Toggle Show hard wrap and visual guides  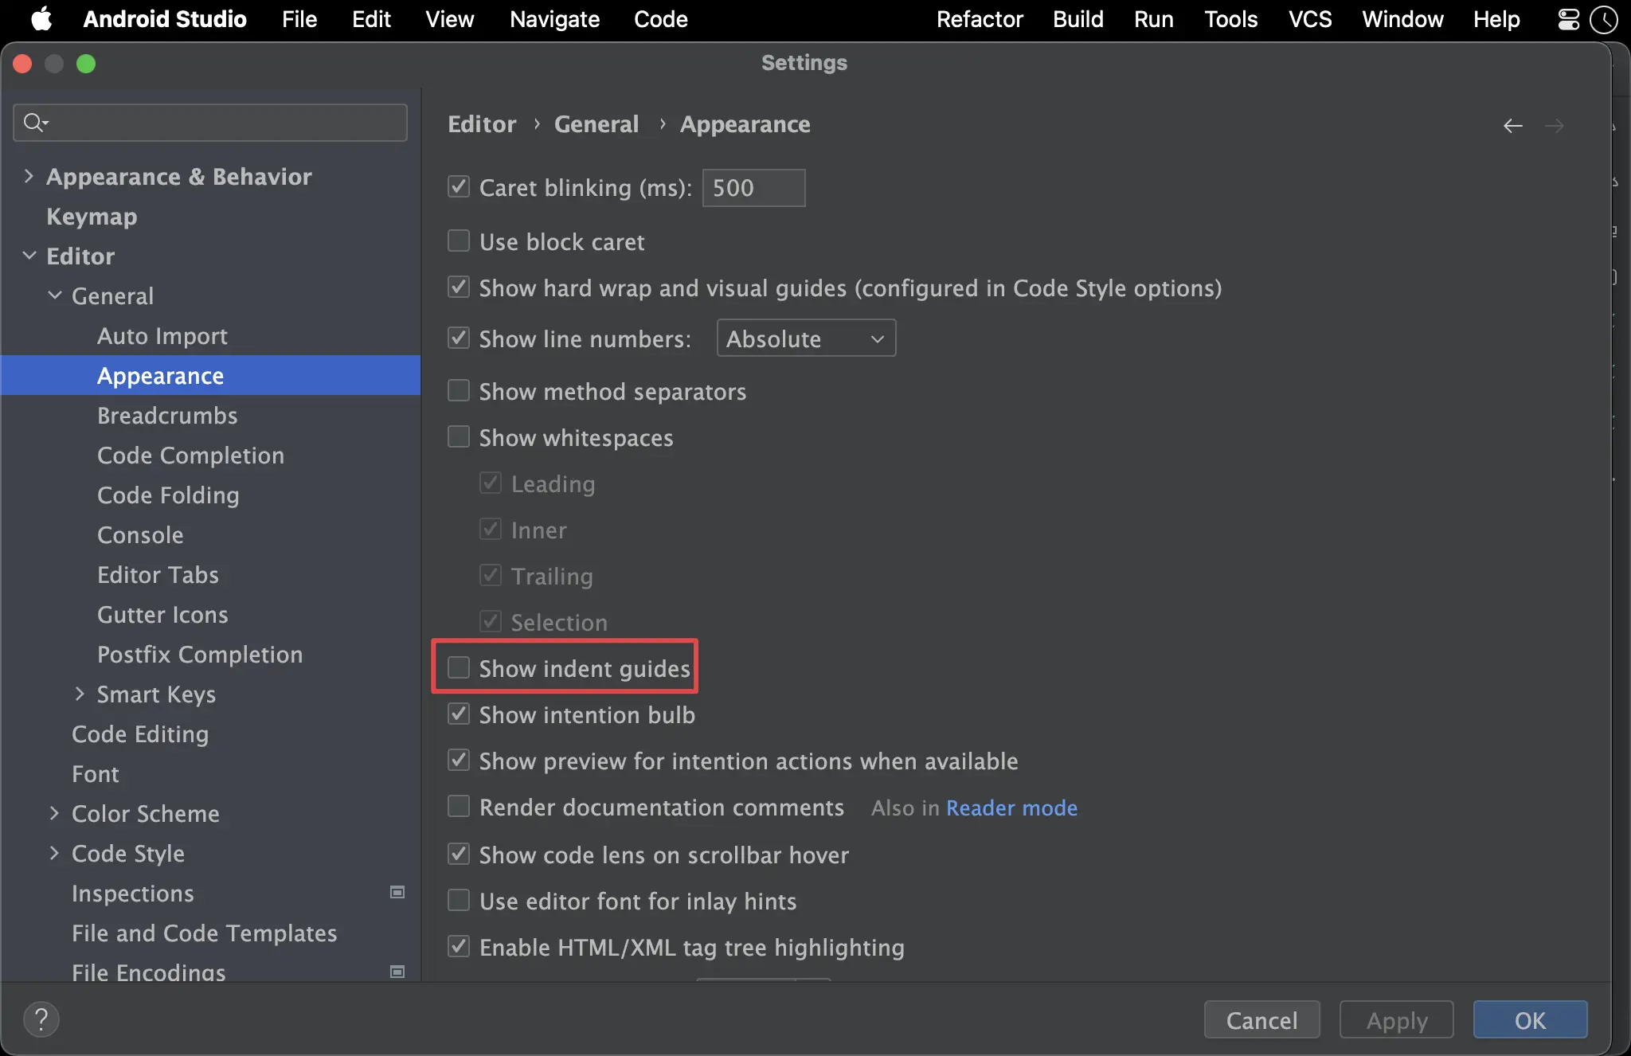(x=459, y=287)
